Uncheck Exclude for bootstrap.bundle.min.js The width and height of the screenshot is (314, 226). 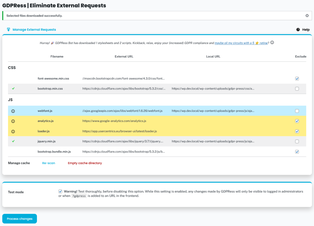click(297, 152)
